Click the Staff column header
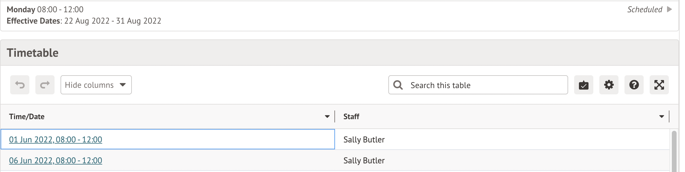Screen dimensions: 685x172 [351, 116]
